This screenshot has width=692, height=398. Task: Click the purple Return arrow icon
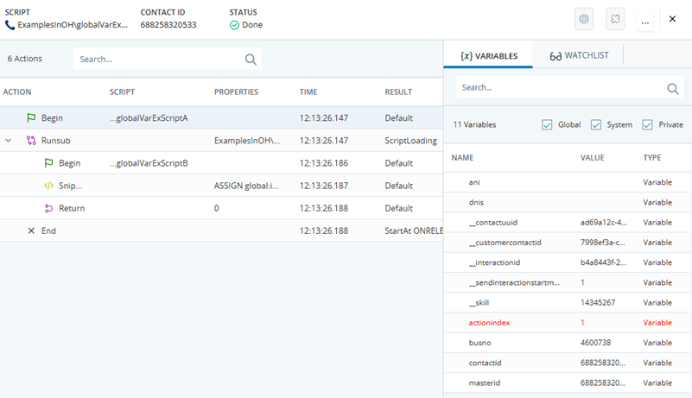[x=49, y=208]
